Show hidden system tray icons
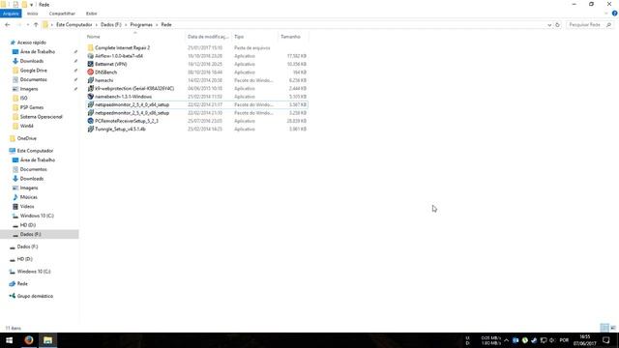 point(506,340)
